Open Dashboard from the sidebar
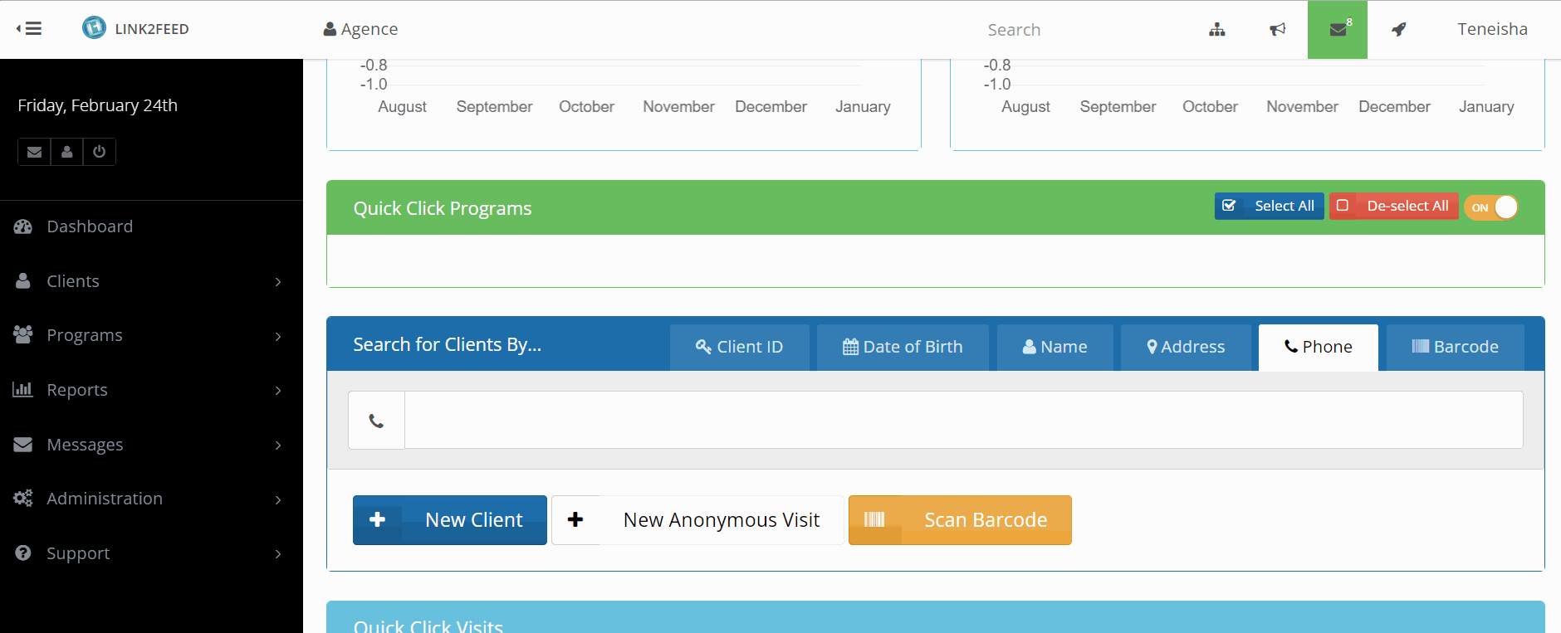 pos(90,226)
